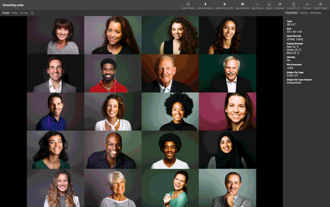Open the Resize LUT tool
Viewport: 330px width, 207px height.
coord(269,6)
